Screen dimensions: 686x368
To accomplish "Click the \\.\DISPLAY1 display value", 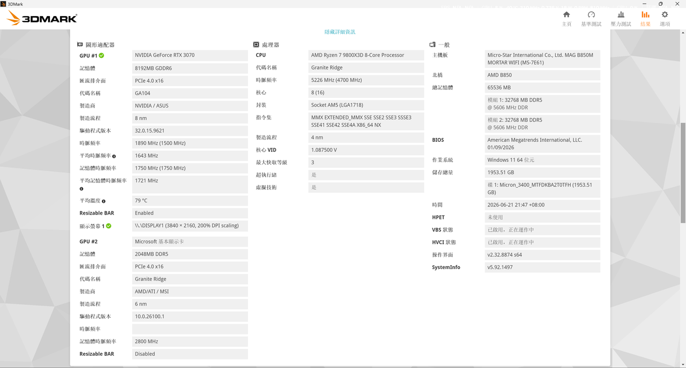I will tap(190, 226).
